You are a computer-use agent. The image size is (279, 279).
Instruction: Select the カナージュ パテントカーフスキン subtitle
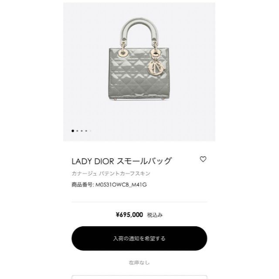(111, 174)
